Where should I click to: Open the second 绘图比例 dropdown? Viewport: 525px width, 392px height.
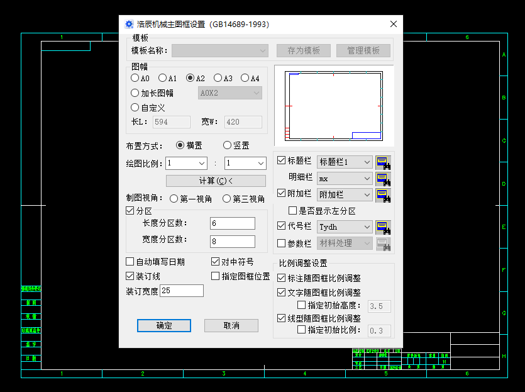pyautogui.click(x=245, y=163)
